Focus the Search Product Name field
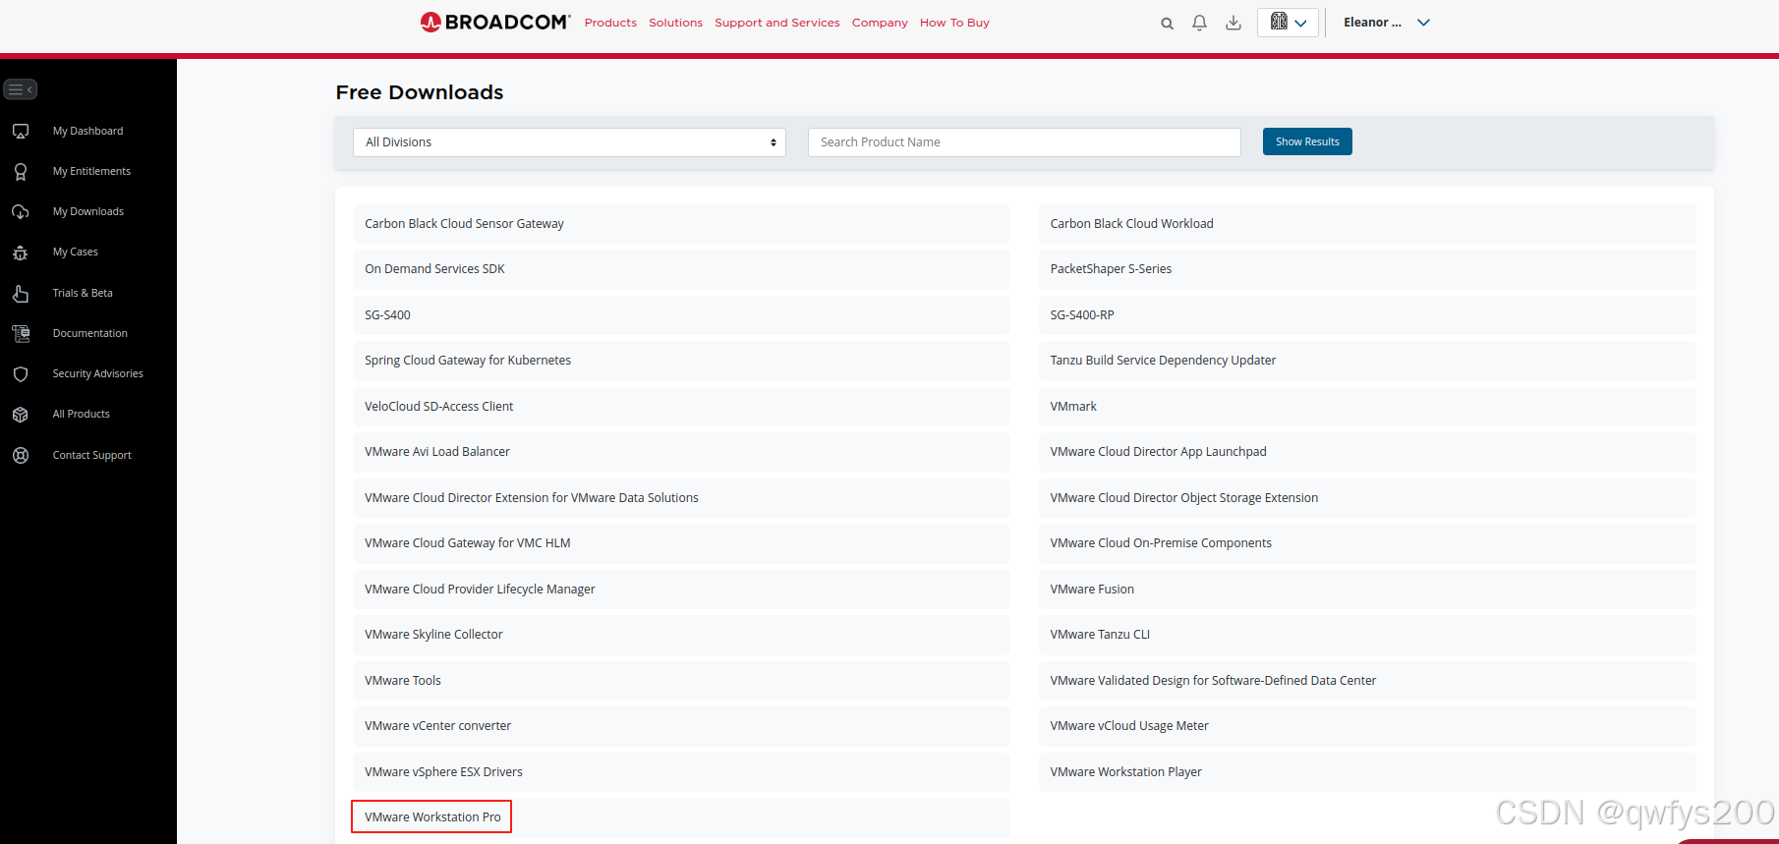1779x844 pixels. [x=1024, y=142]
